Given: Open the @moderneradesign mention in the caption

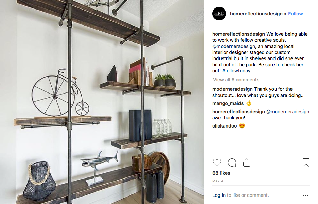Looking at the screenshot, I should (234, 46).
